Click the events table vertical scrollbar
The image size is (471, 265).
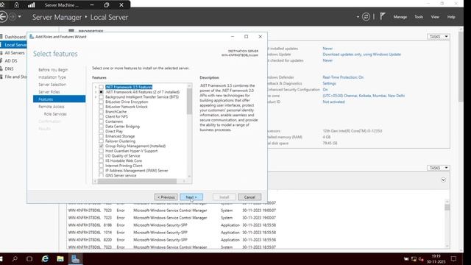pos(447,208)
